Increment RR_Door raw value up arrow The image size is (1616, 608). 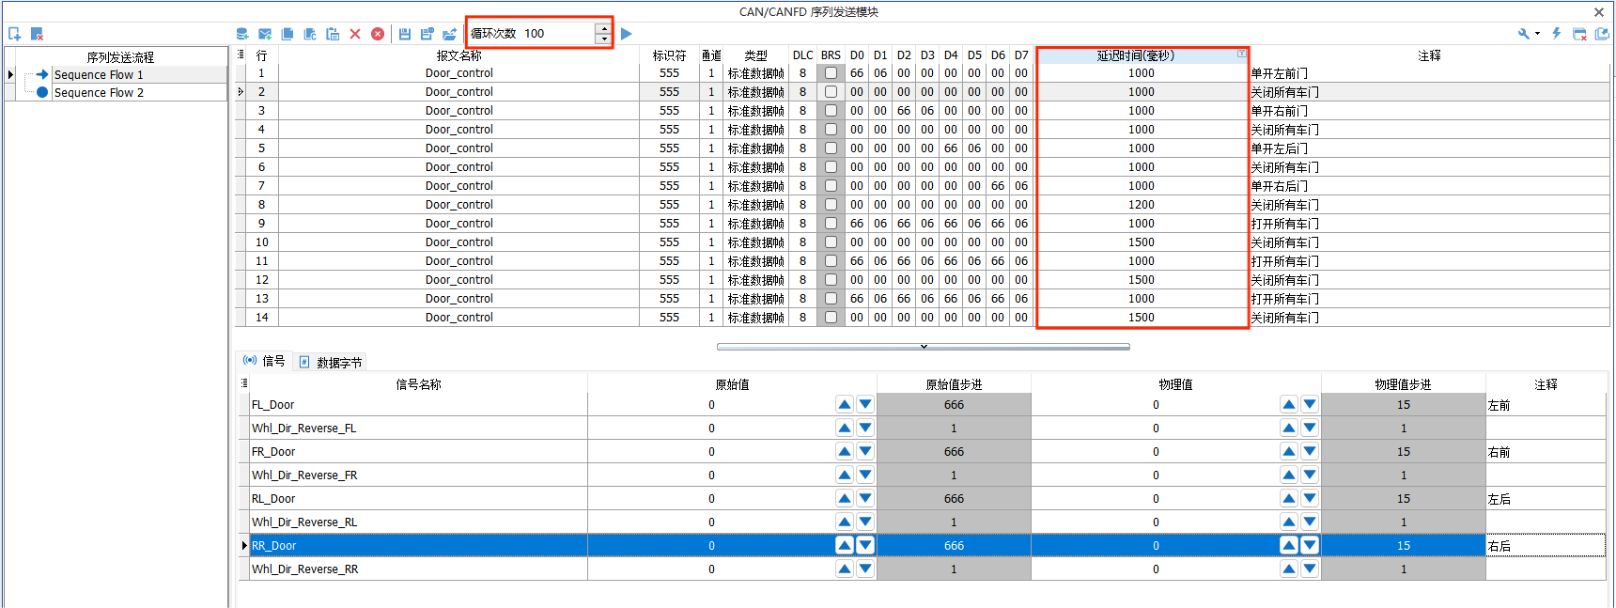pos(845,546)
